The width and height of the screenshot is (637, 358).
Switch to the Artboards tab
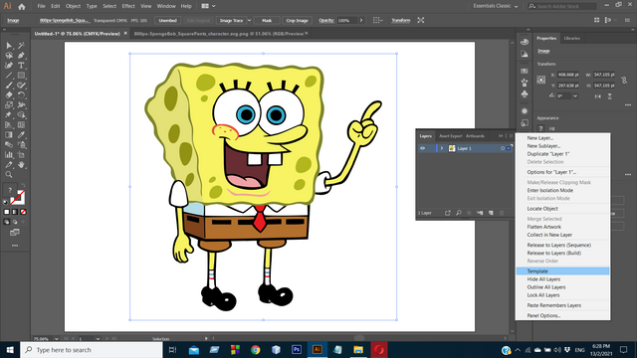475,136
